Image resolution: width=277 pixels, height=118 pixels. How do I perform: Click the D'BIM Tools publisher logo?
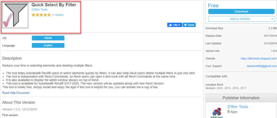[217, 113]
